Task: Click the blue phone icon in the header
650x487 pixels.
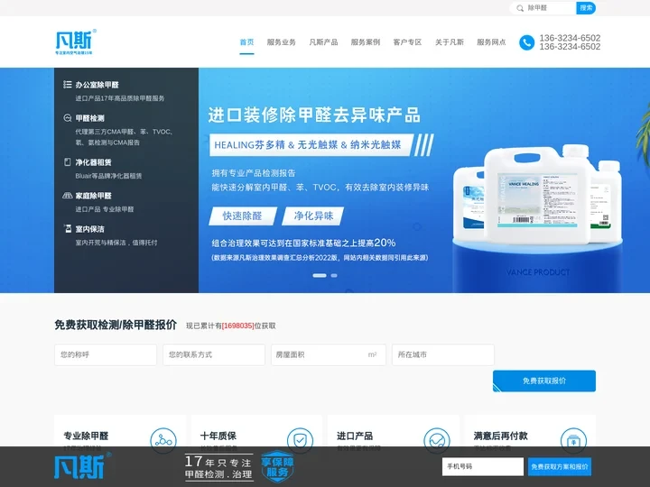Action: (526, 42)
